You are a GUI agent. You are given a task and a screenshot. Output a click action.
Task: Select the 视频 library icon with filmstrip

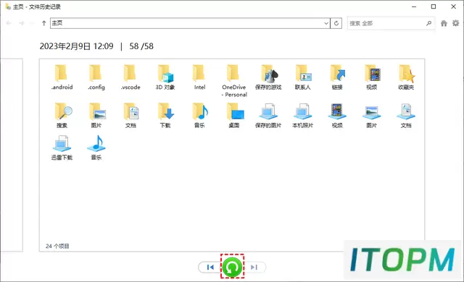pyautogui.click(x=337, y=116)
